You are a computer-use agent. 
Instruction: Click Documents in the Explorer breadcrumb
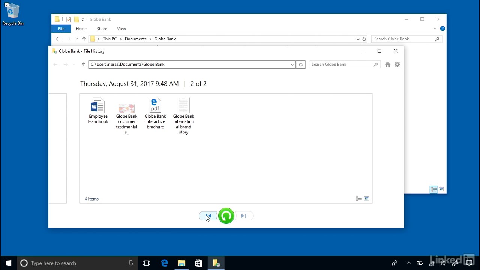pos(136,39)
